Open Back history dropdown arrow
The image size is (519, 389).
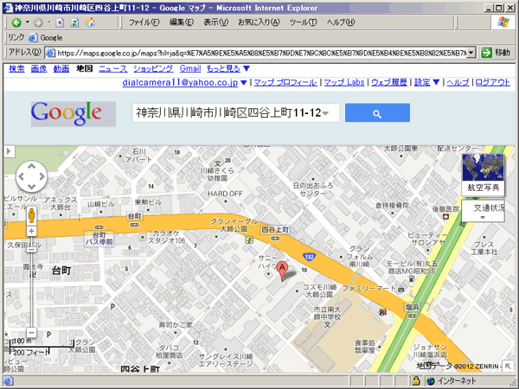pos(28,22)
